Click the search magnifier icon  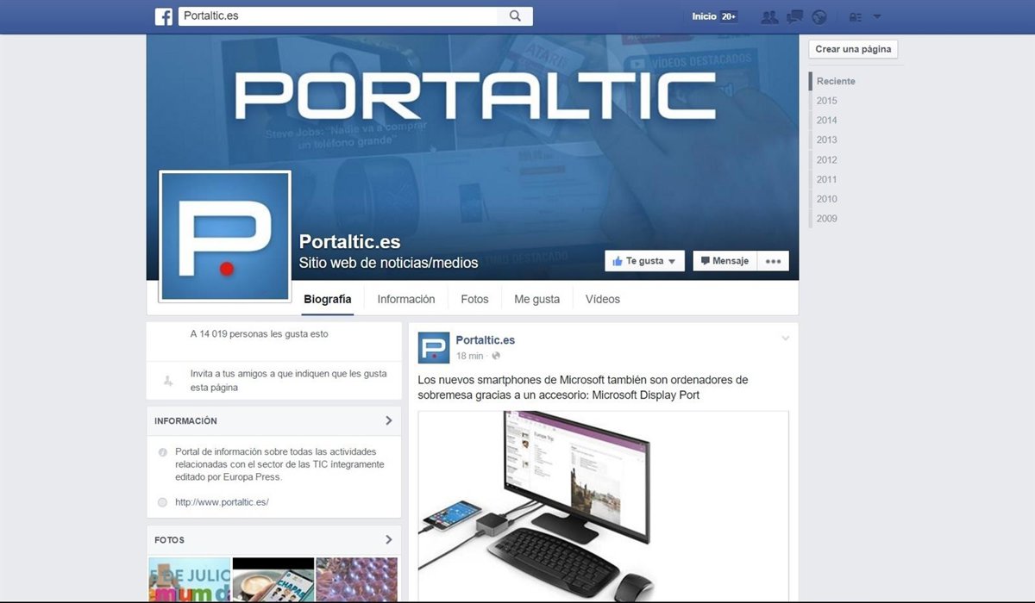515,16
